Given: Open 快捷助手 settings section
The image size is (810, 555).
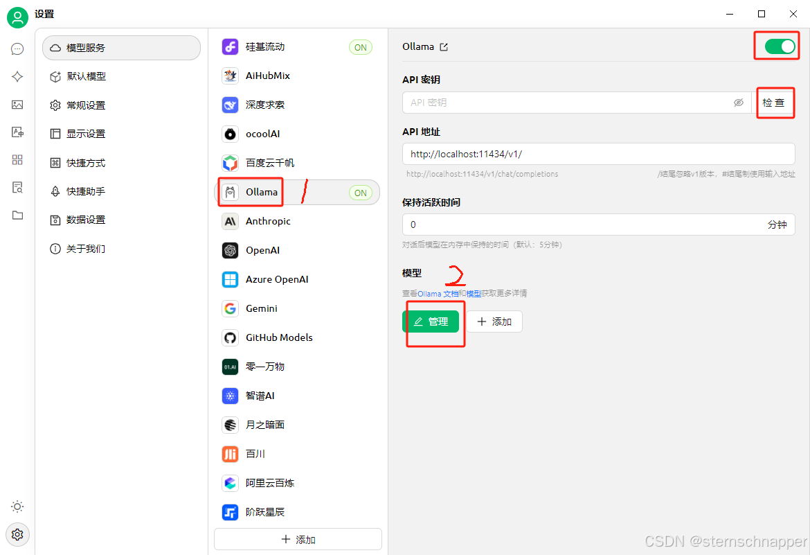Looking at the screenshot, I should pos(121,191).
